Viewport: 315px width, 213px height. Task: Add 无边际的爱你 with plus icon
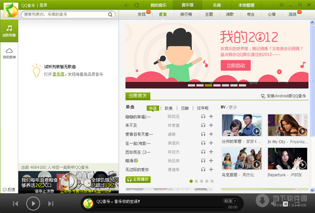pyautogui.click(x=211, y=169)
